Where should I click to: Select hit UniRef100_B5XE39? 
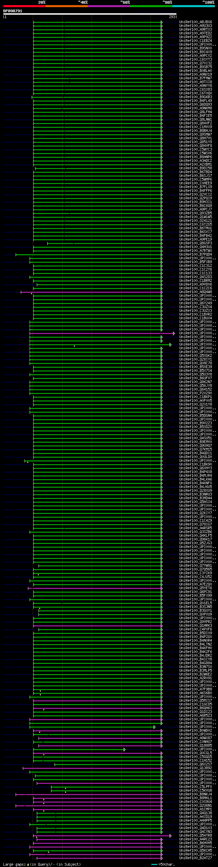[x=196, y=367]
